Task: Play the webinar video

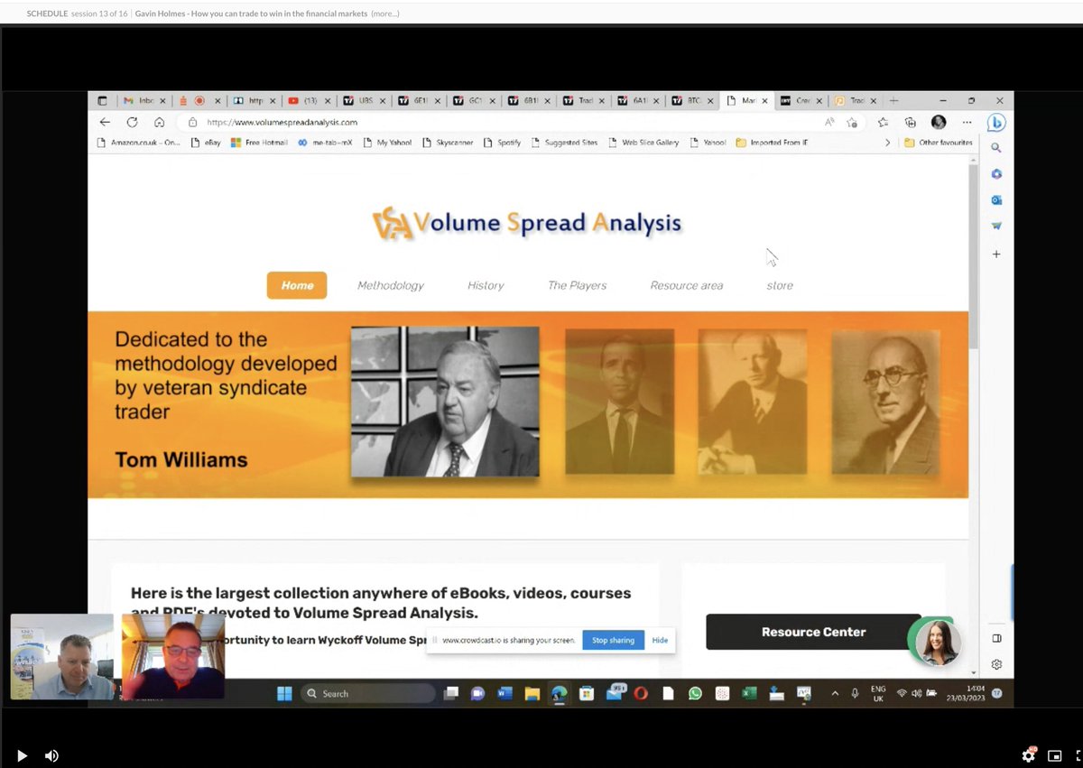Action: click(x=23, y=755)
